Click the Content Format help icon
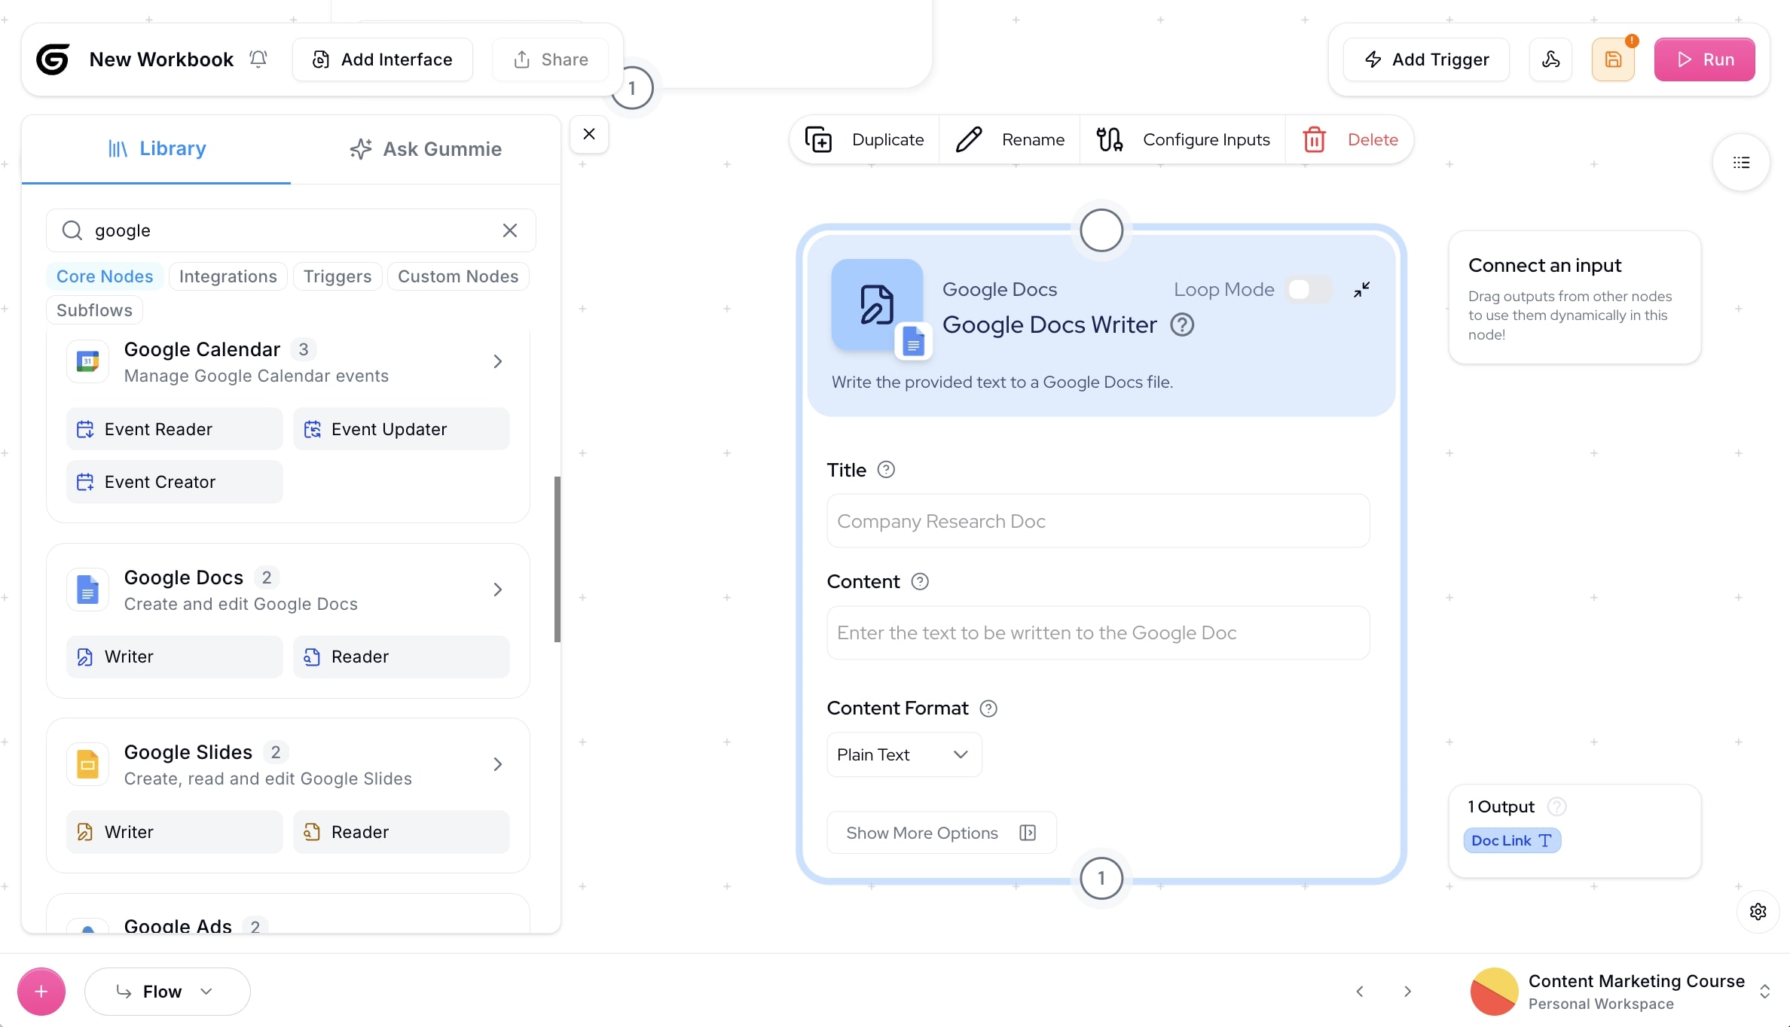1790x1027 pixels. pos(988,709)
